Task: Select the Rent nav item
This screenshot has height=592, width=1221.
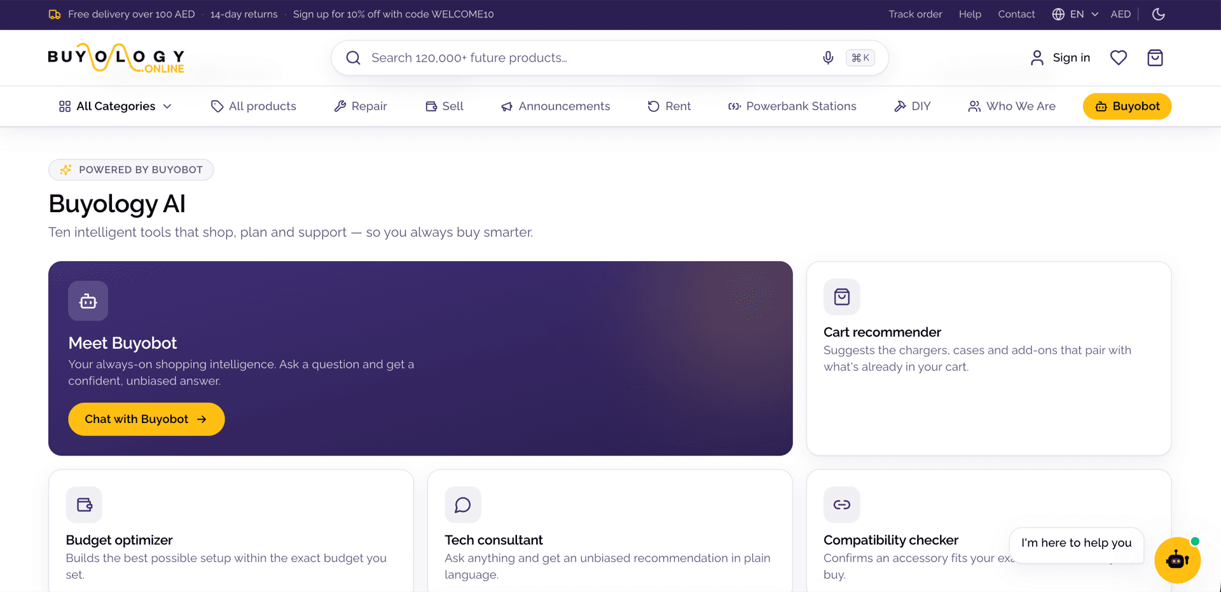Action: (x=669, y=106)
